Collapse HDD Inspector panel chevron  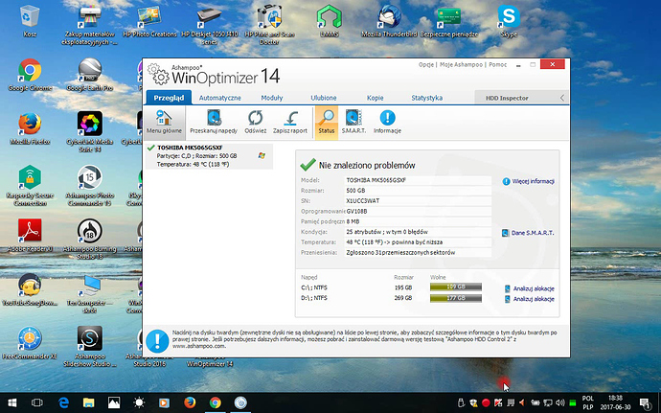(x=562, y=98)
